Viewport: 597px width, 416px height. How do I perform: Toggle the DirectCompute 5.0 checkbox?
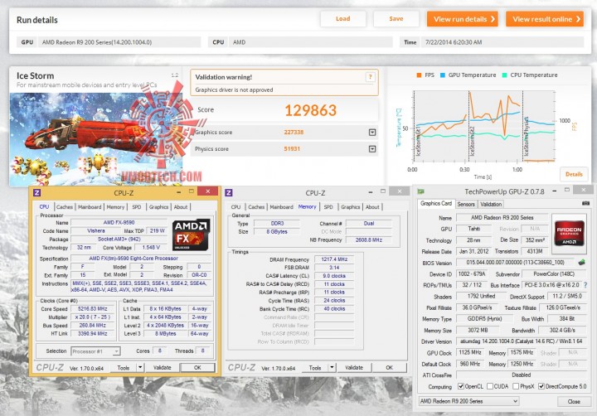541,386
